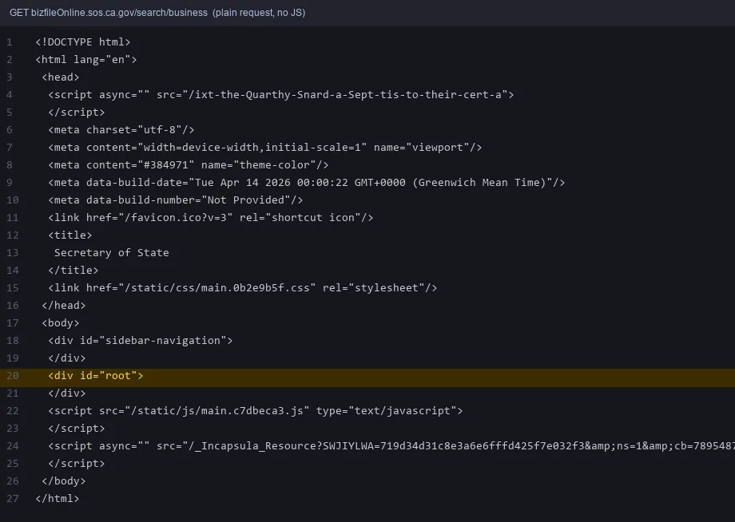Click line number 27 in the gutter

[13, 499]
